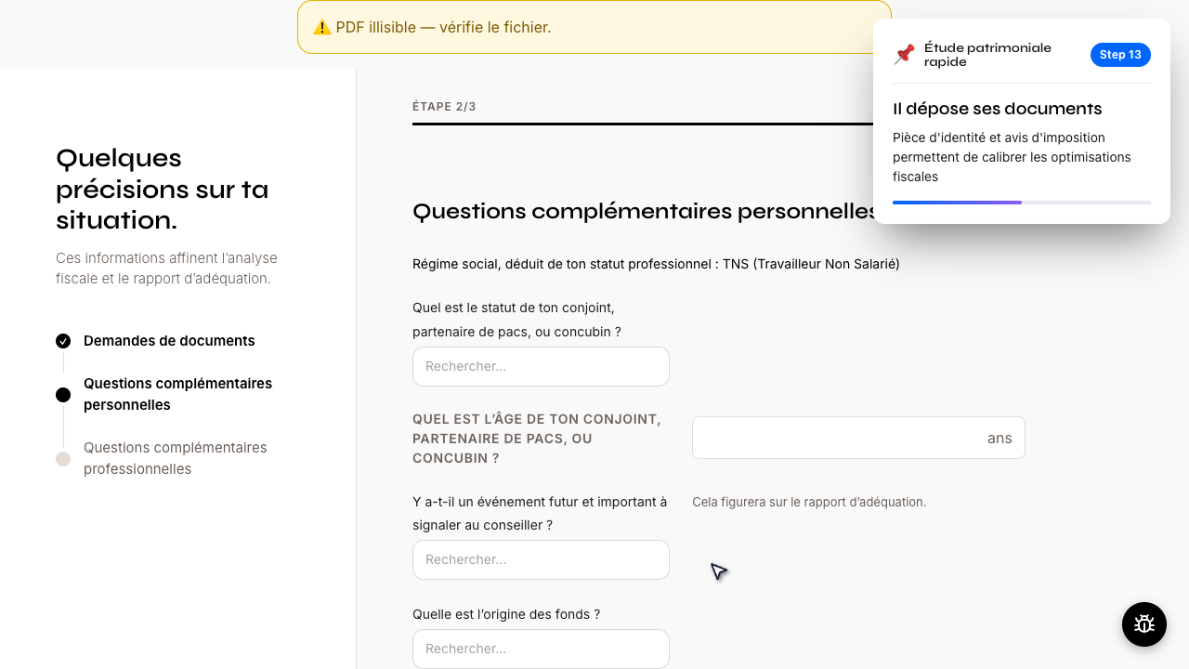
Task: Select Questions complémentaires personnelles step
Action: click(x=177, y=394)
